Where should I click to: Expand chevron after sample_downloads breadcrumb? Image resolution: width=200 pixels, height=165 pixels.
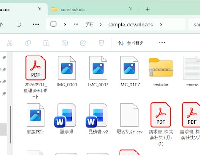[x=161, y=25]
